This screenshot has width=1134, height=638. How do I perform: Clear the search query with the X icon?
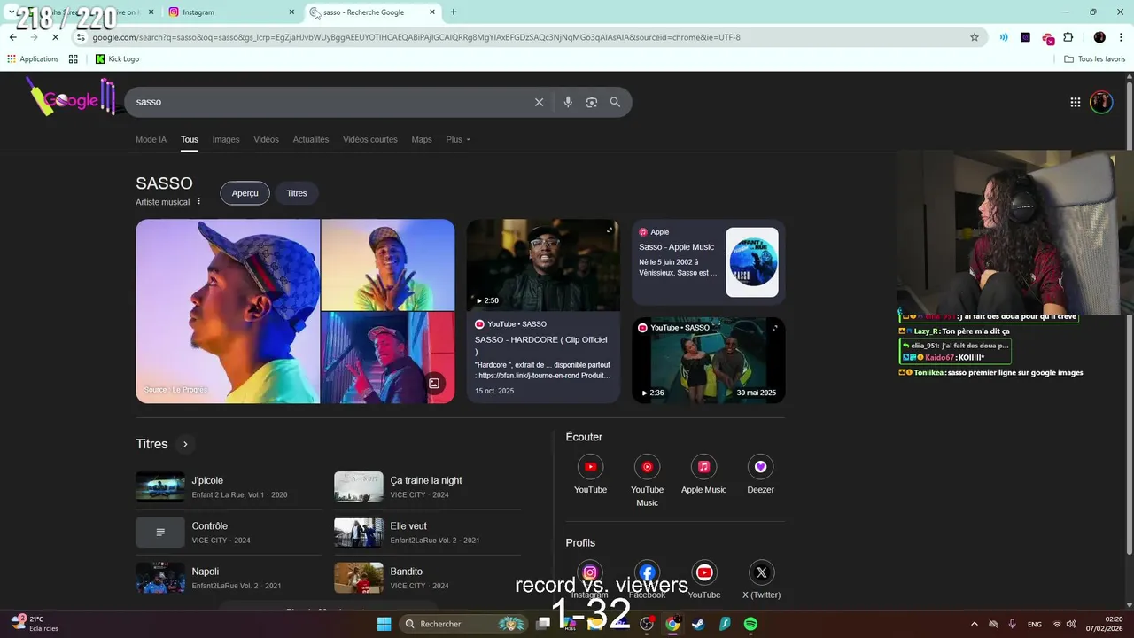tap(539, 102)
